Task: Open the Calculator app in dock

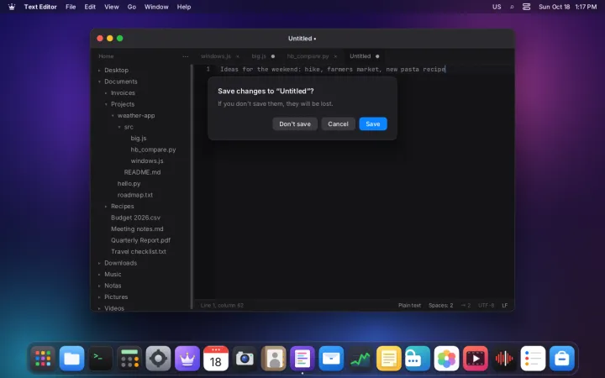Action: [129, 359]
